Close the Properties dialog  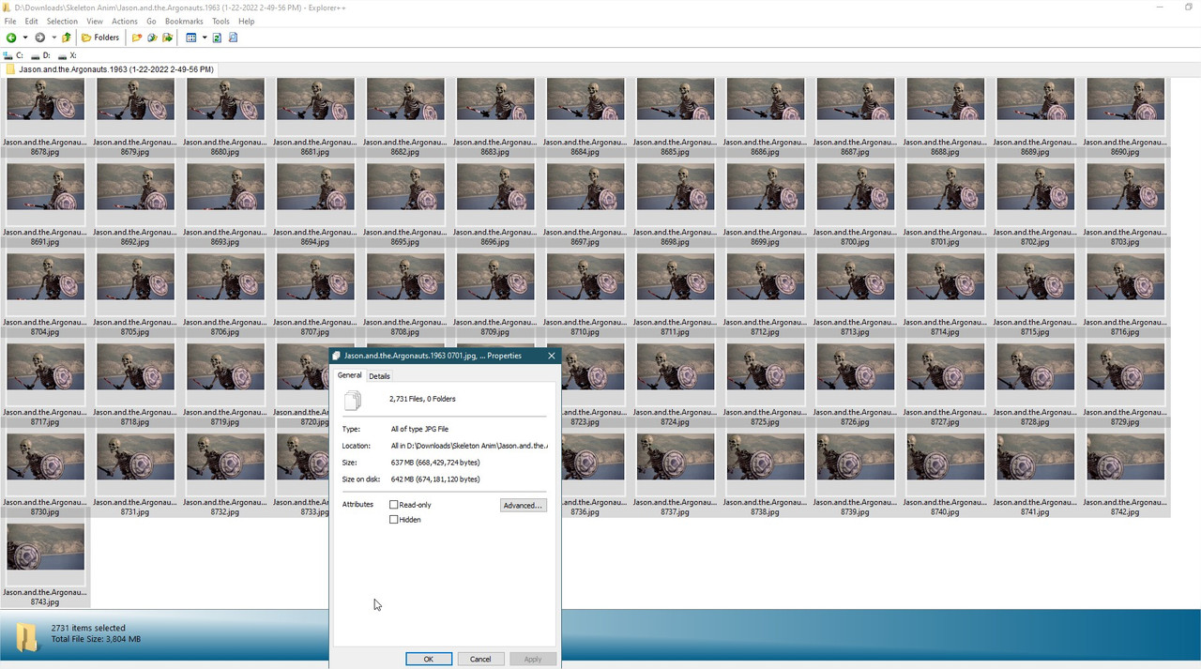pyautogui.click(x=551, y=356)
